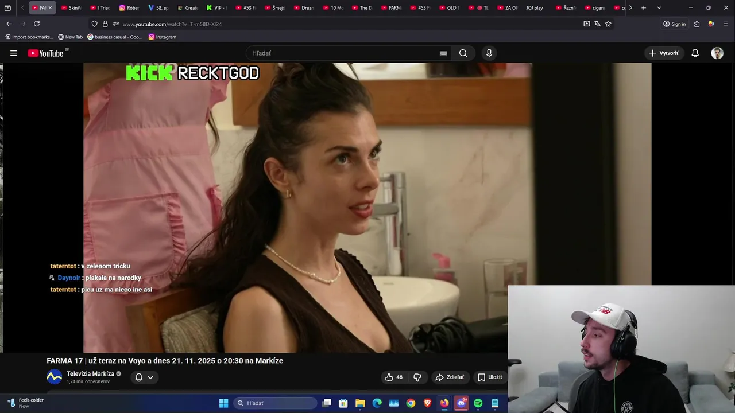This screenshot has height=413, width=735.
Task: Switch to the Řezník tab
Action: tap(566, 8)
